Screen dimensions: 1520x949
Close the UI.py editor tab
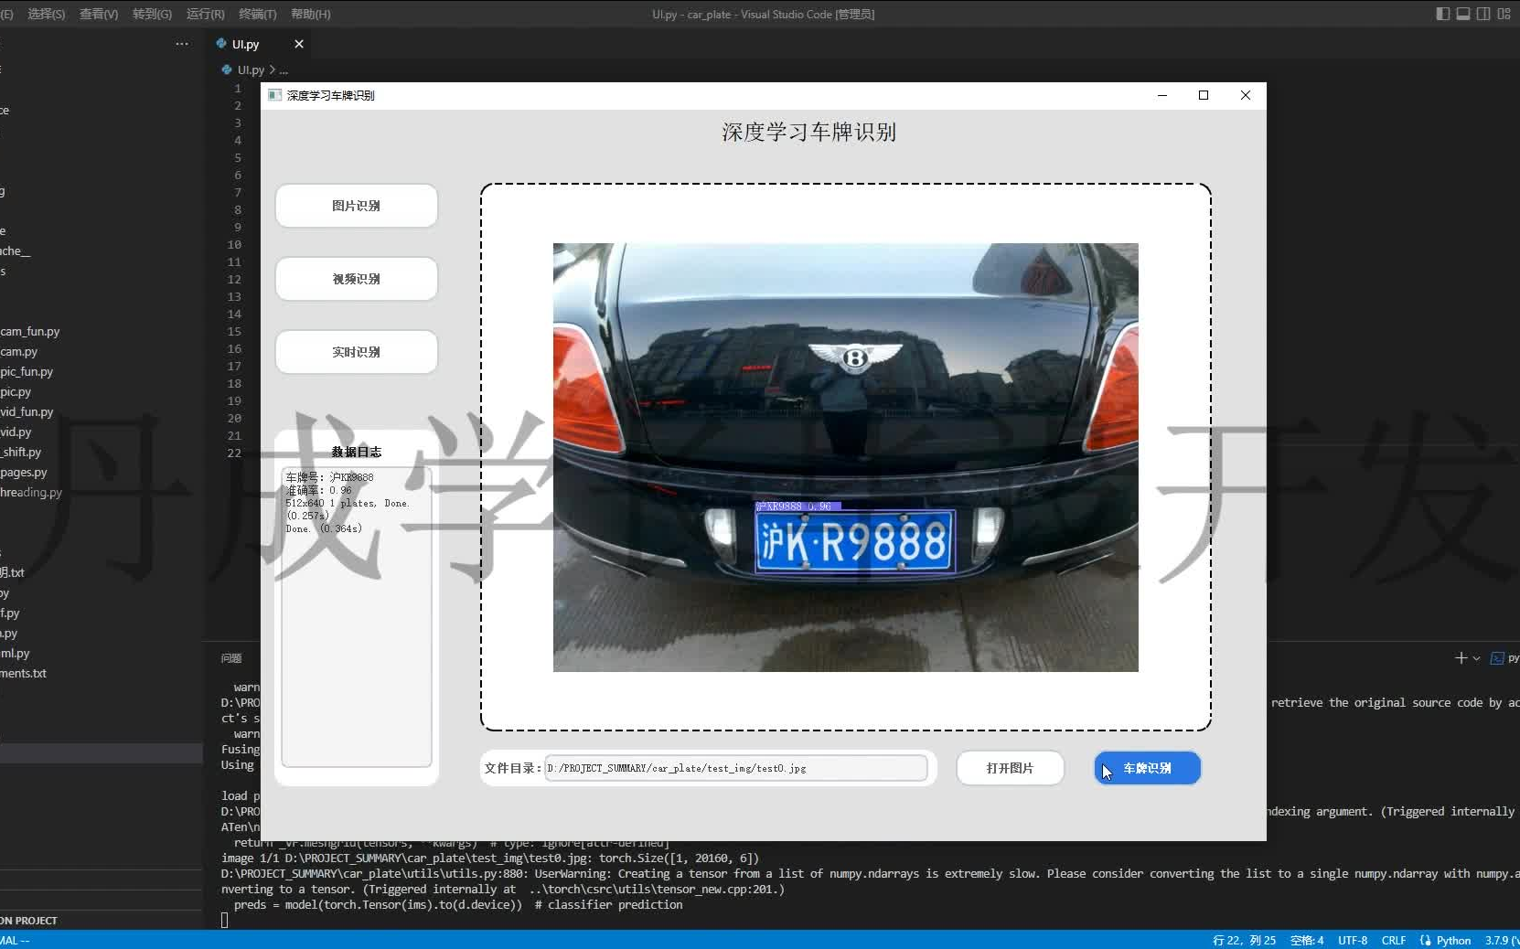pyautogui.click(x=299, y=44)
